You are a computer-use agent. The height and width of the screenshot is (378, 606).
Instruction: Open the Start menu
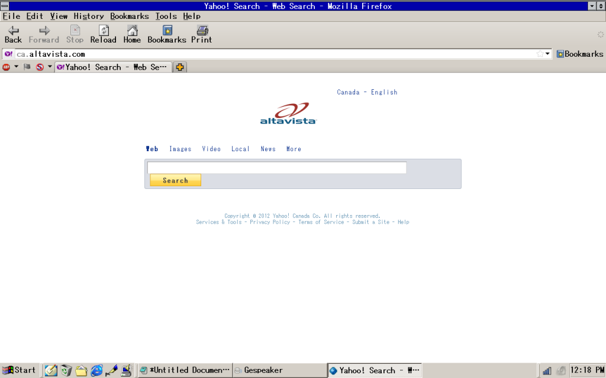(19, 370)
